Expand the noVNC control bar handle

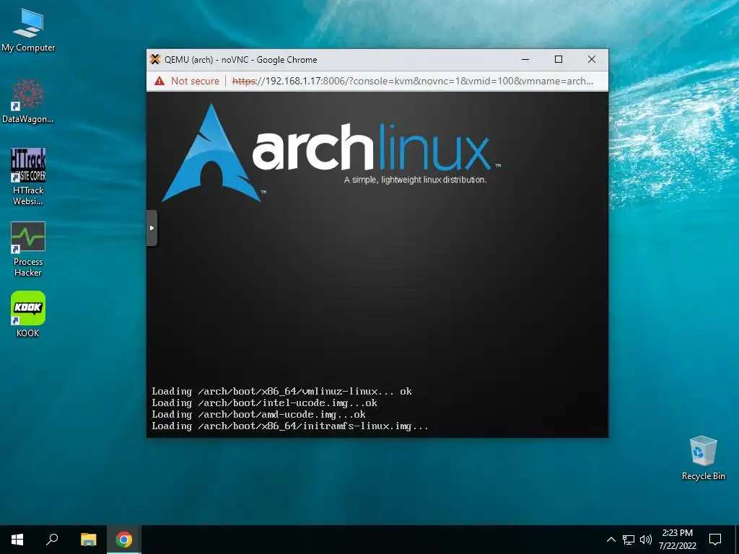tap(152, 228)
